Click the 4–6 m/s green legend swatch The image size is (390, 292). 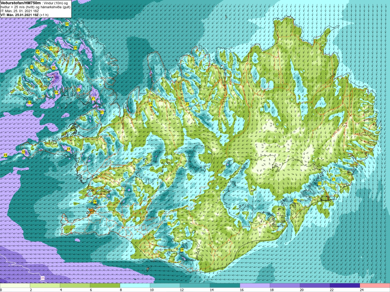click(x=75, y=286)
